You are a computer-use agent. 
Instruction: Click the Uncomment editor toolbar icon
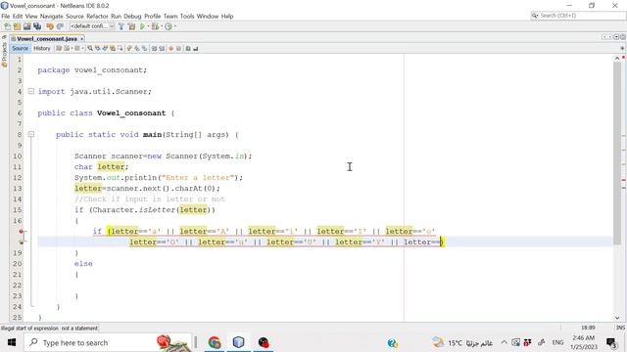tap(196, 48)
